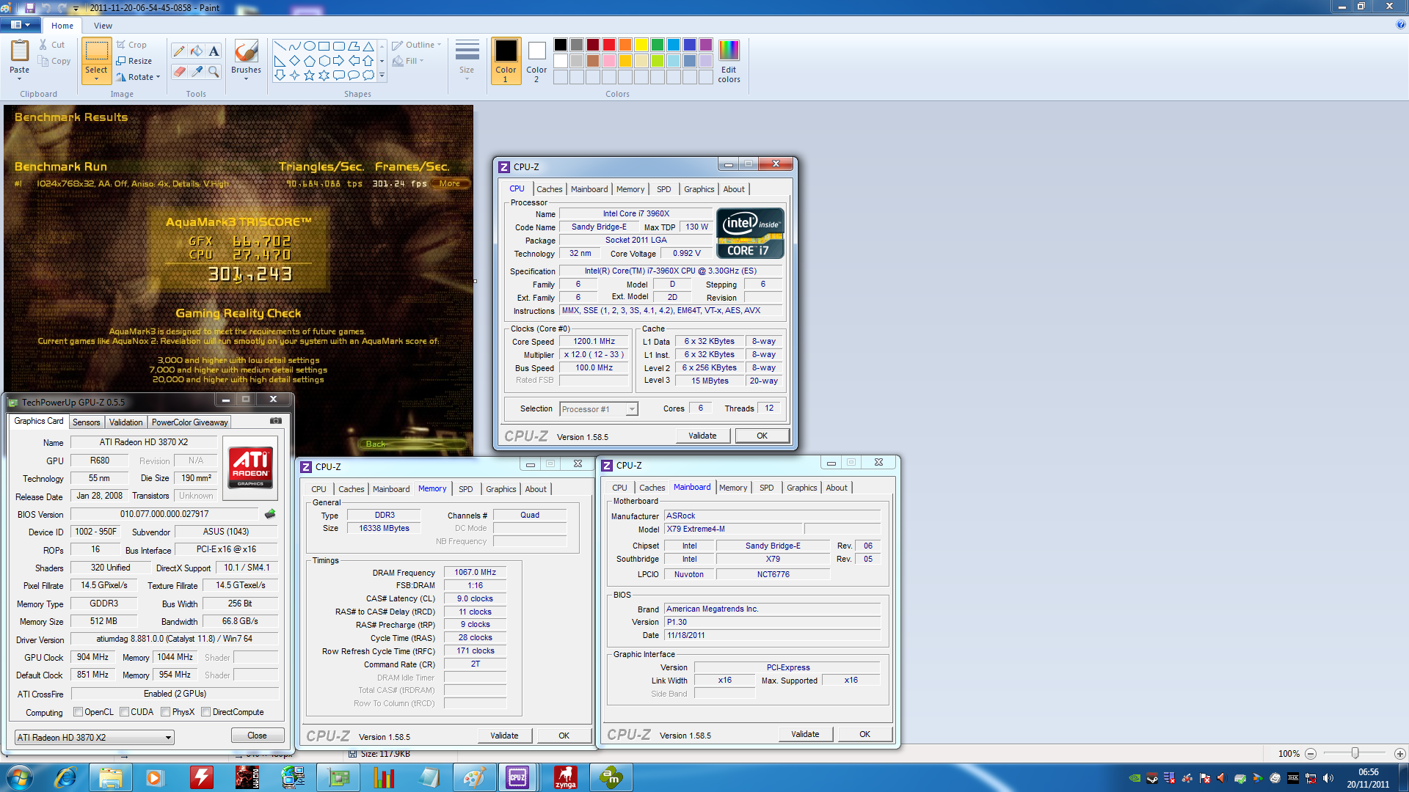Click Close in the GPU-Z window

click(257, 736)
